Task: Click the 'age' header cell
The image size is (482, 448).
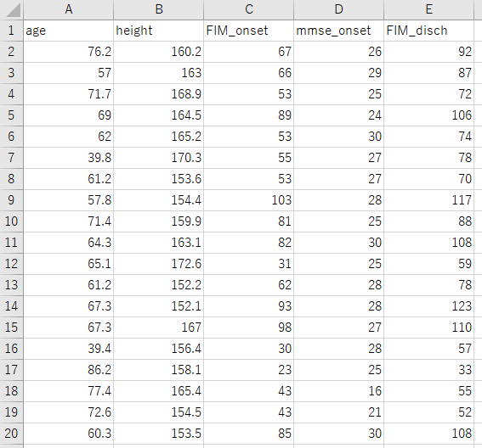Action: pos(68,31)
